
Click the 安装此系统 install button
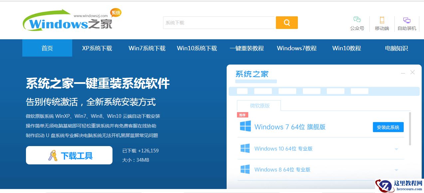coord(388,127)
